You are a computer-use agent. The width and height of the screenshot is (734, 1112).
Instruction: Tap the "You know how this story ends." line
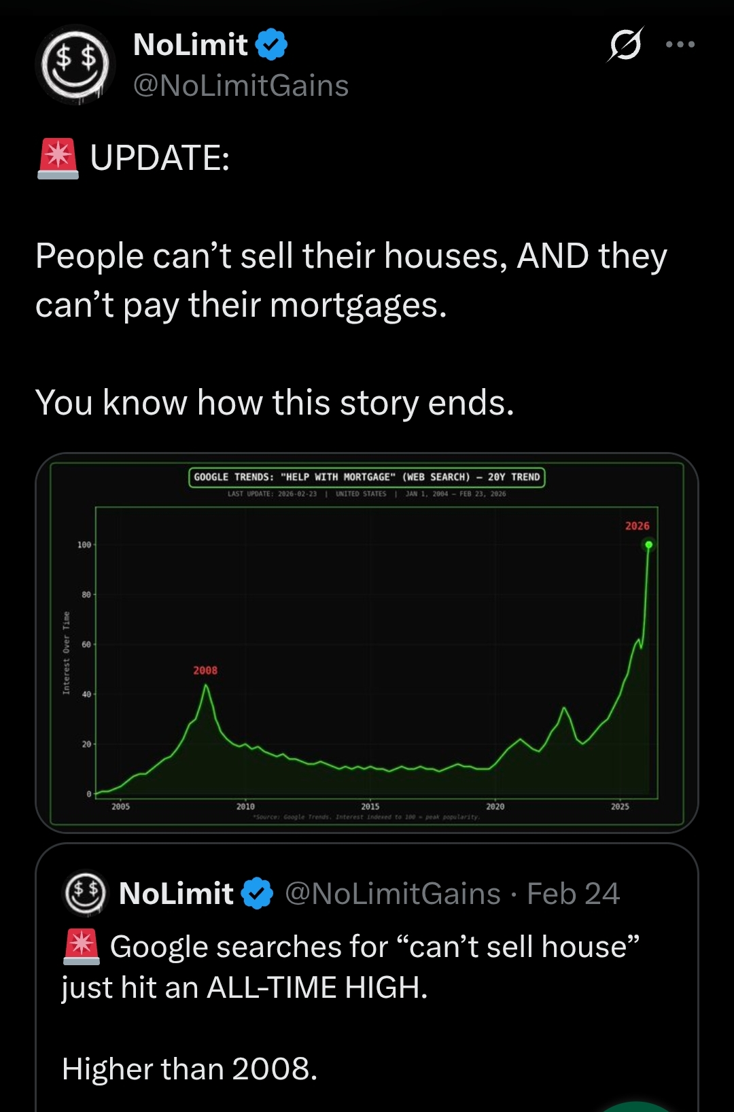pos(275,402)
